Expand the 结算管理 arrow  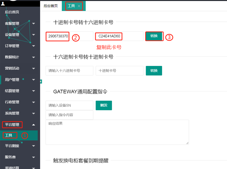pos(33,91)
